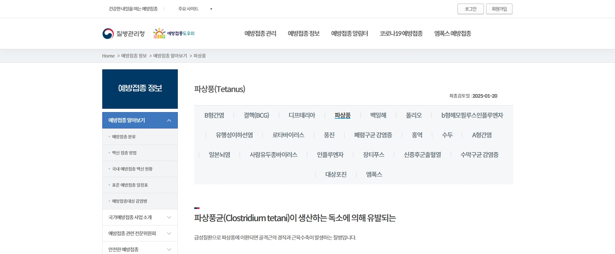Select the 홍역 disease tab
The height and width of the screenshot is (254, 615).
coord(417,135)
